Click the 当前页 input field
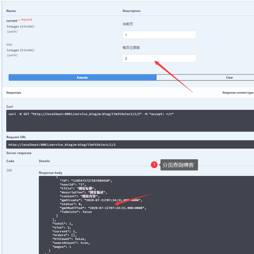The image size is (254, 254). click(x=159, y=35)
